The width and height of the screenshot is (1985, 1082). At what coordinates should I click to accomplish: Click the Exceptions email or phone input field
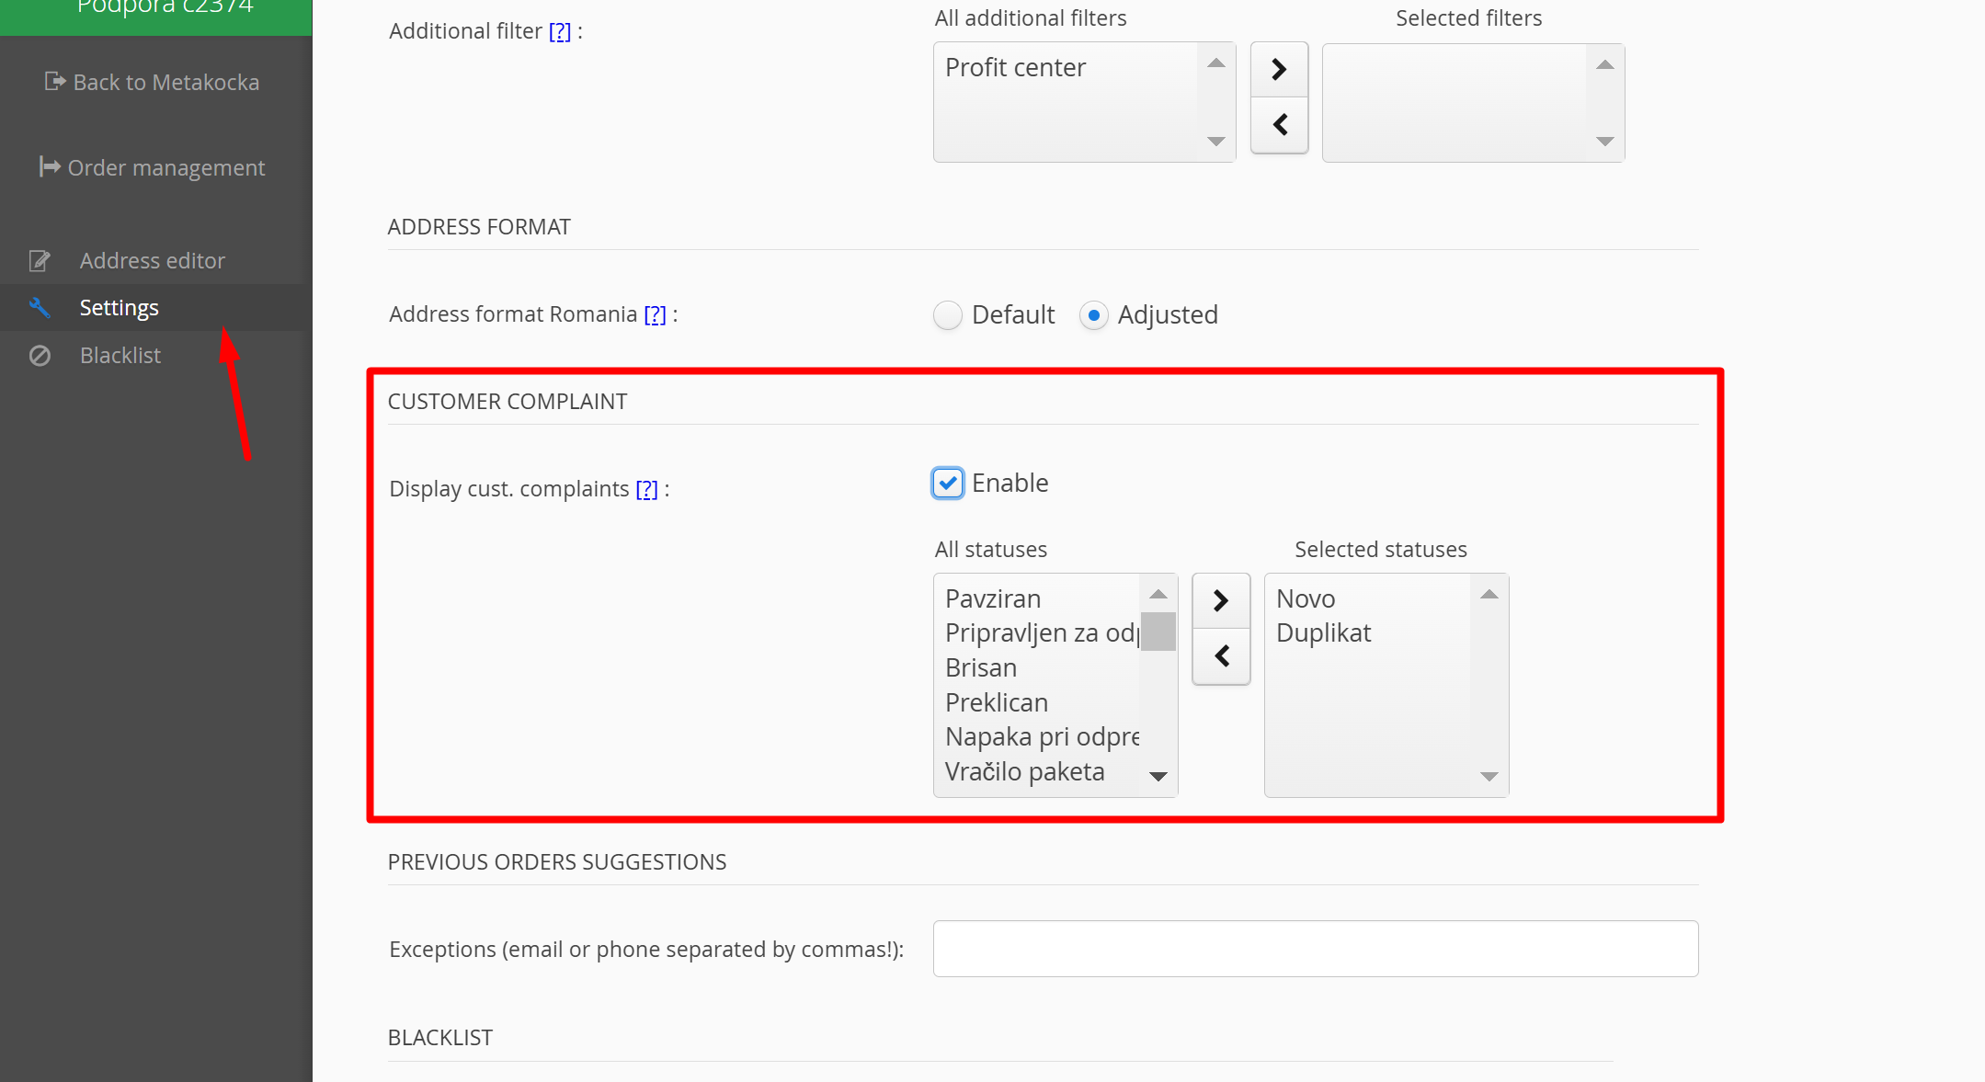pyautogui.click(x=1315, y=949)
